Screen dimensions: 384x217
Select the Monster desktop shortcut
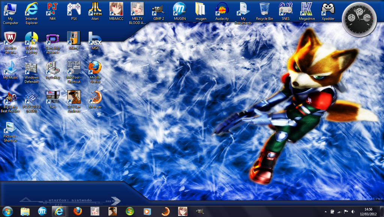coord(95,100)
